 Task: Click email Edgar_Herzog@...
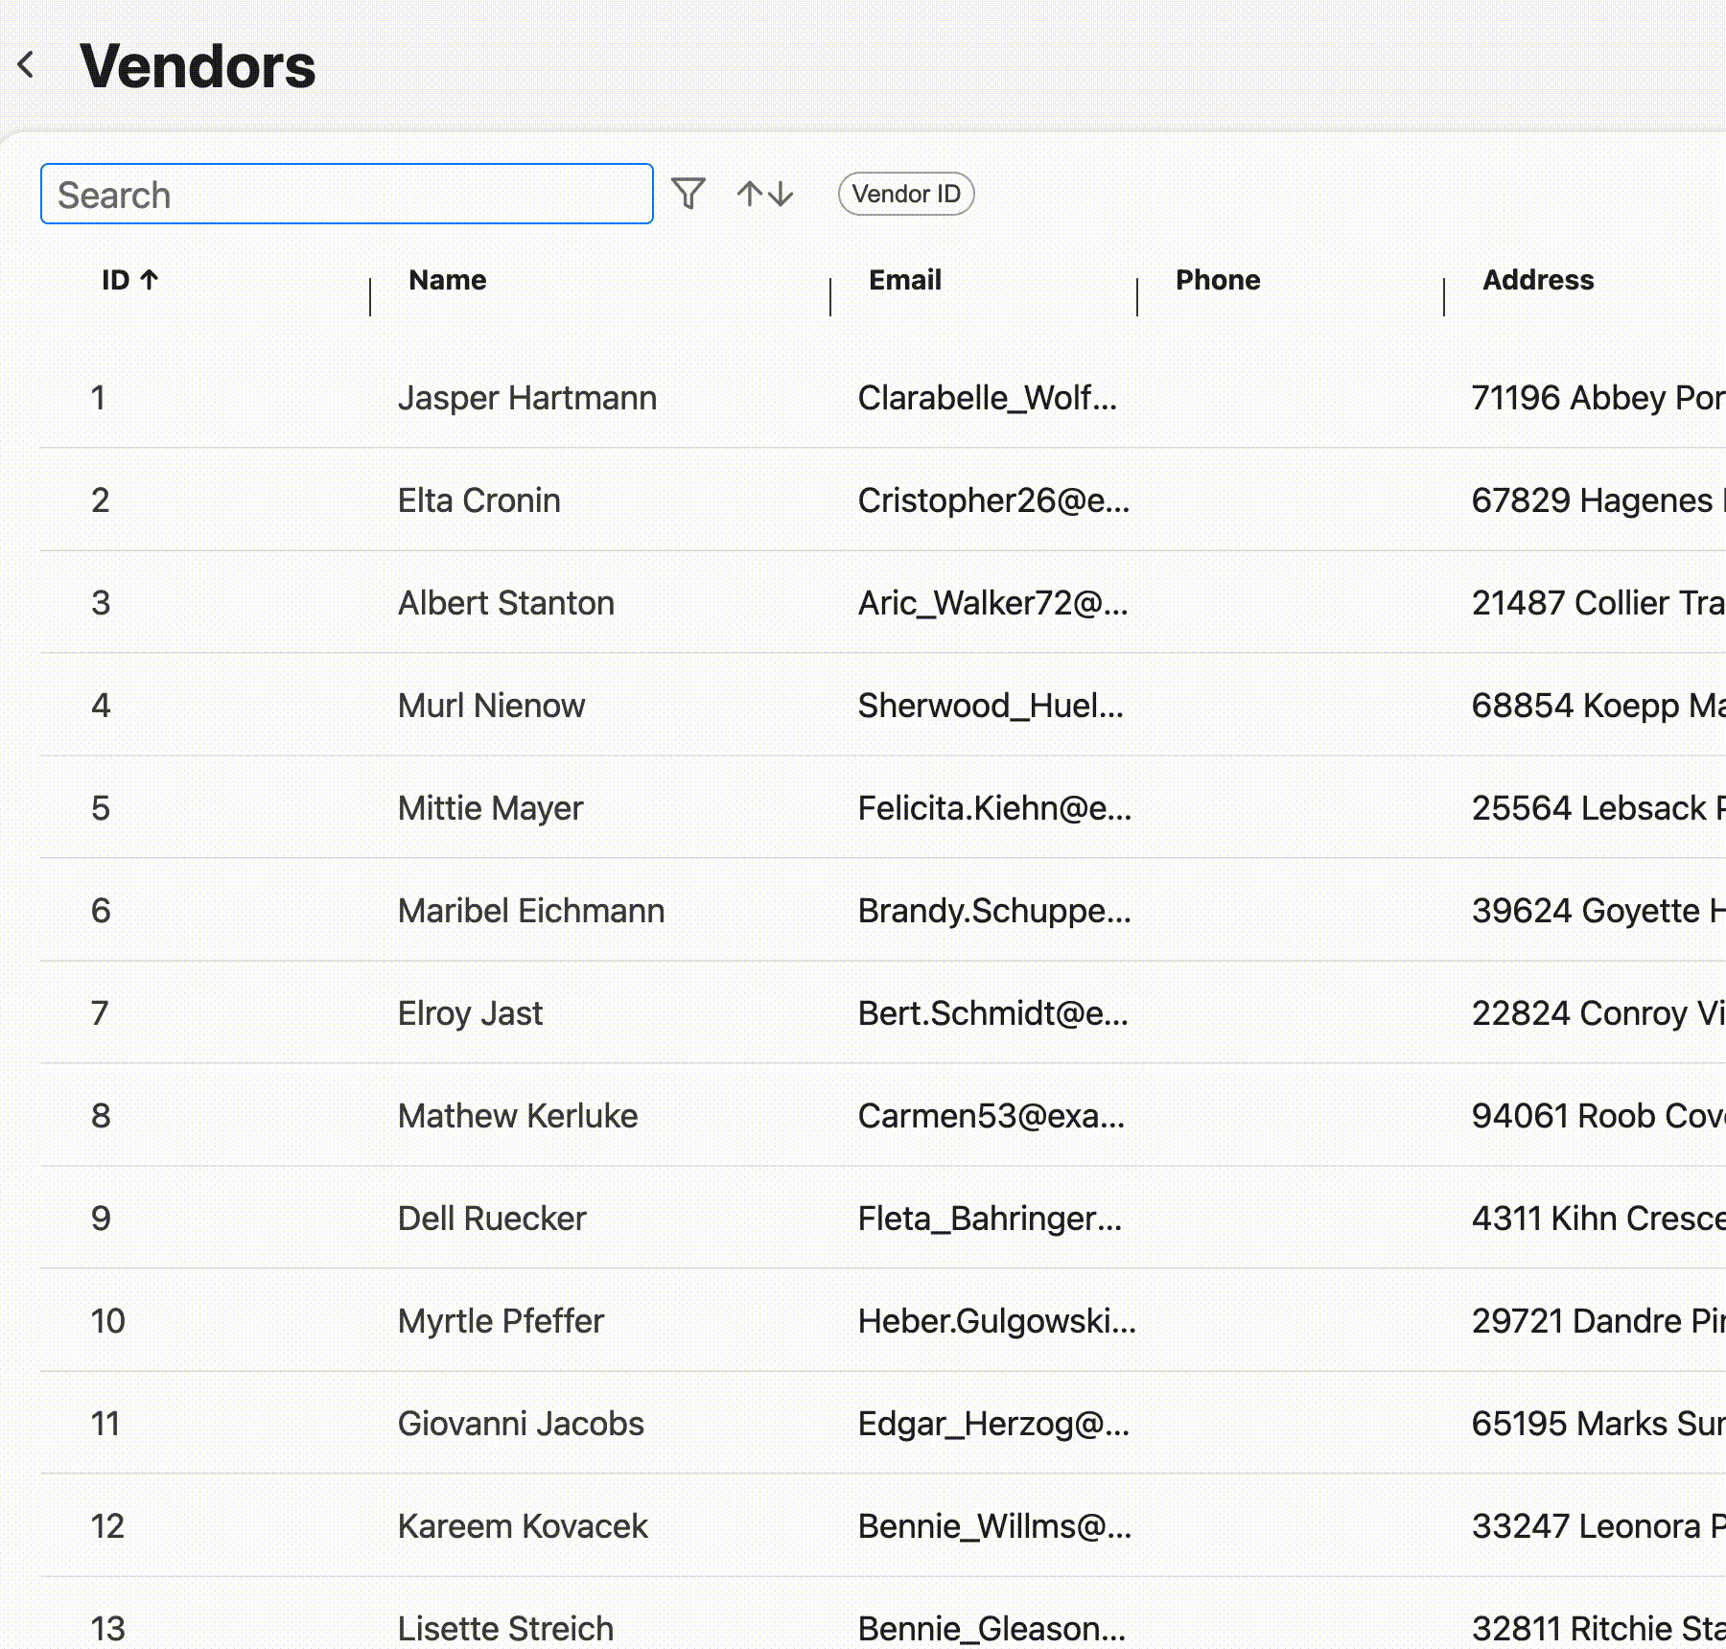[x=994, y=1424]
